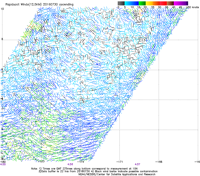Click the longitude '-174' axis label
Viewport: 200px width, 176px height.
[81, 162]
